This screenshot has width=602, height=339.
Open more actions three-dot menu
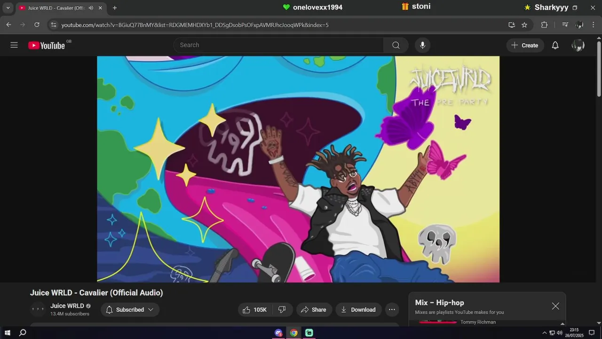point(392,310)
